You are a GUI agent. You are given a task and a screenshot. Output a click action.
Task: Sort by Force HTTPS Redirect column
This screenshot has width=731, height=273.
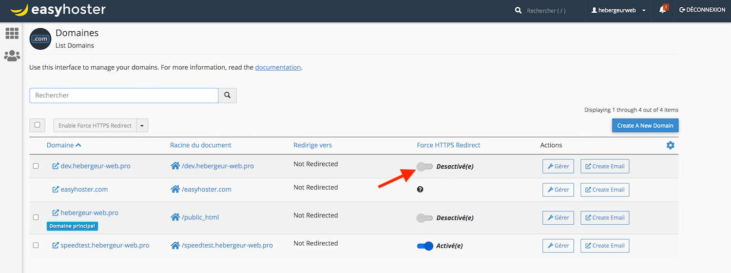click(448, 145)
